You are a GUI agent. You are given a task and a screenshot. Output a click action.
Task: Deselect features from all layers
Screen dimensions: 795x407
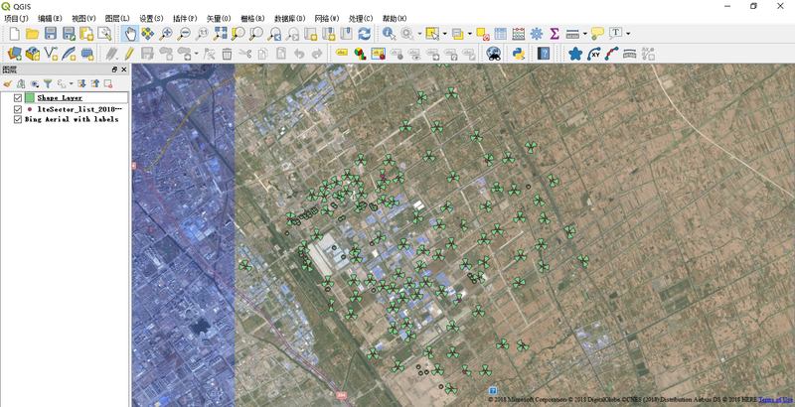tap(483, 34)
